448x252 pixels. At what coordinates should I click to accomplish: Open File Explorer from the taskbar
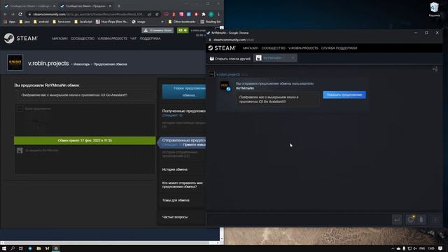pos(38,248)
